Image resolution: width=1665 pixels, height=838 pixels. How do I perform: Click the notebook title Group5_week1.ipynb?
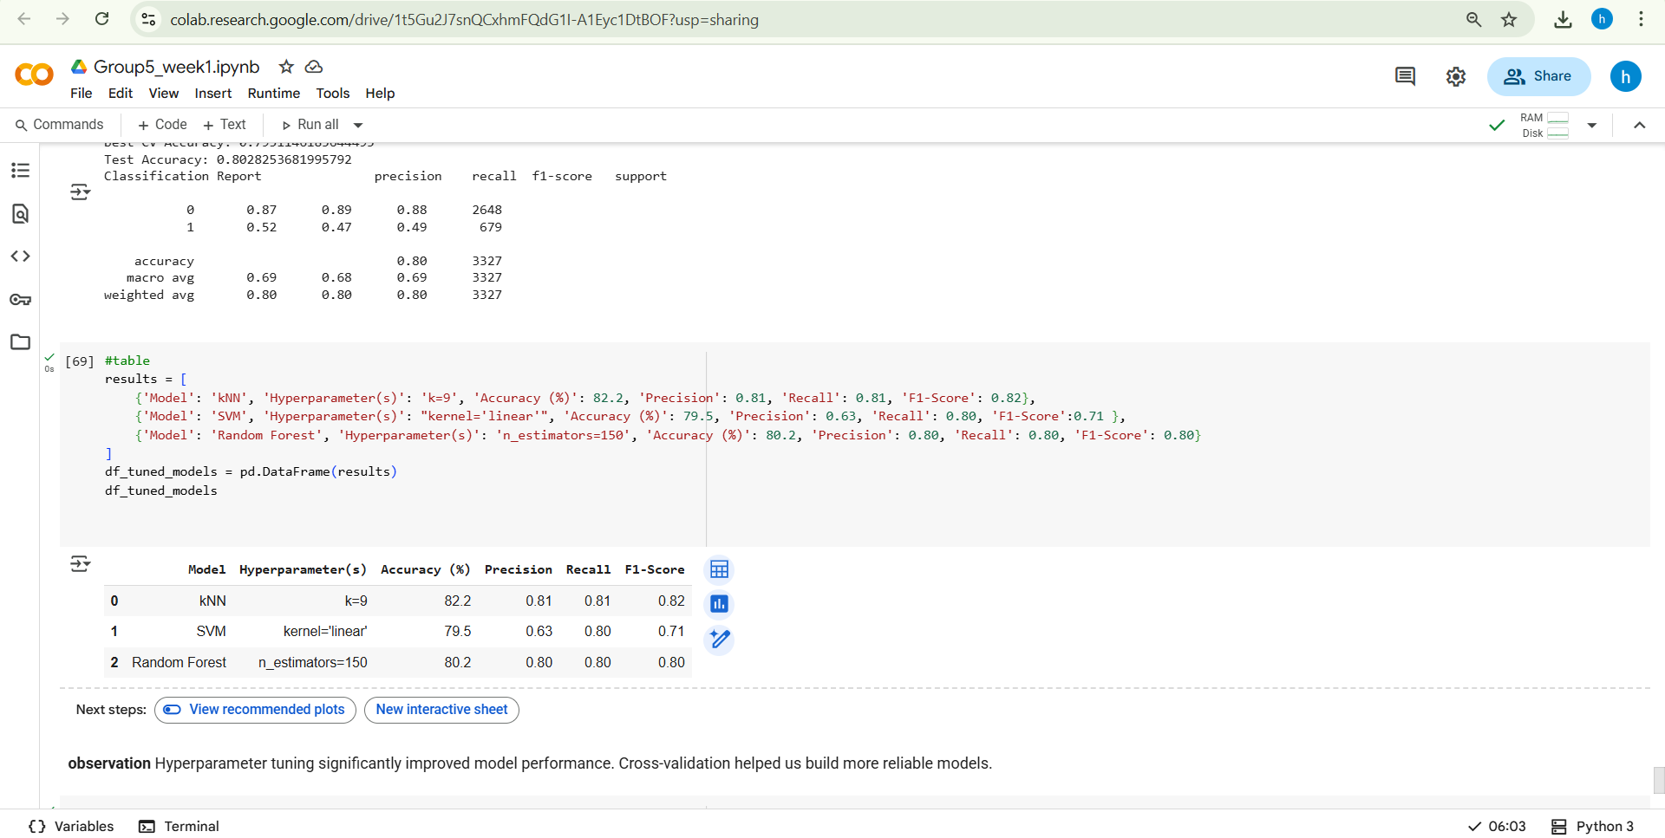pyautogui.click(x=177, y=67)
